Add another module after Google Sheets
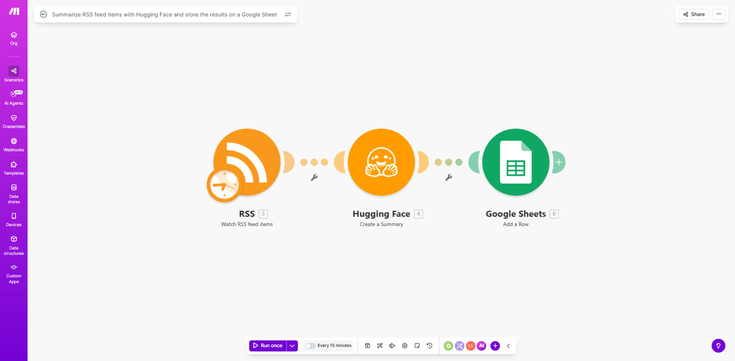 559,162
